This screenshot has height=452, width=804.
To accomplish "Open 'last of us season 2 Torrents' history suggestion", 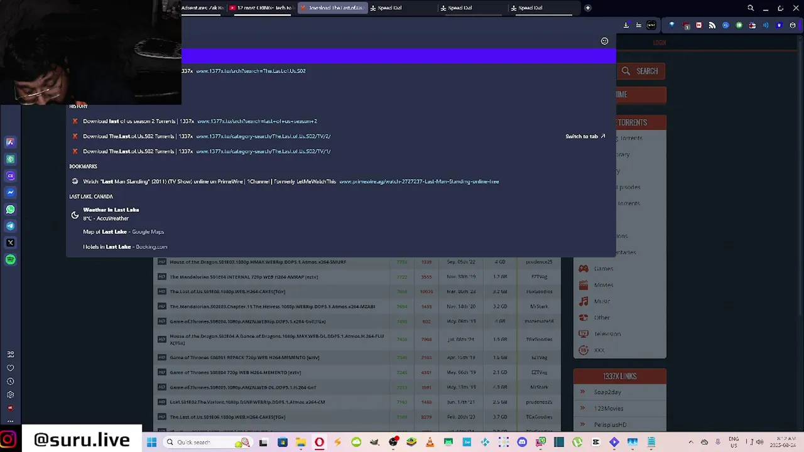I will pyautogui.click(x=340, y=121).
